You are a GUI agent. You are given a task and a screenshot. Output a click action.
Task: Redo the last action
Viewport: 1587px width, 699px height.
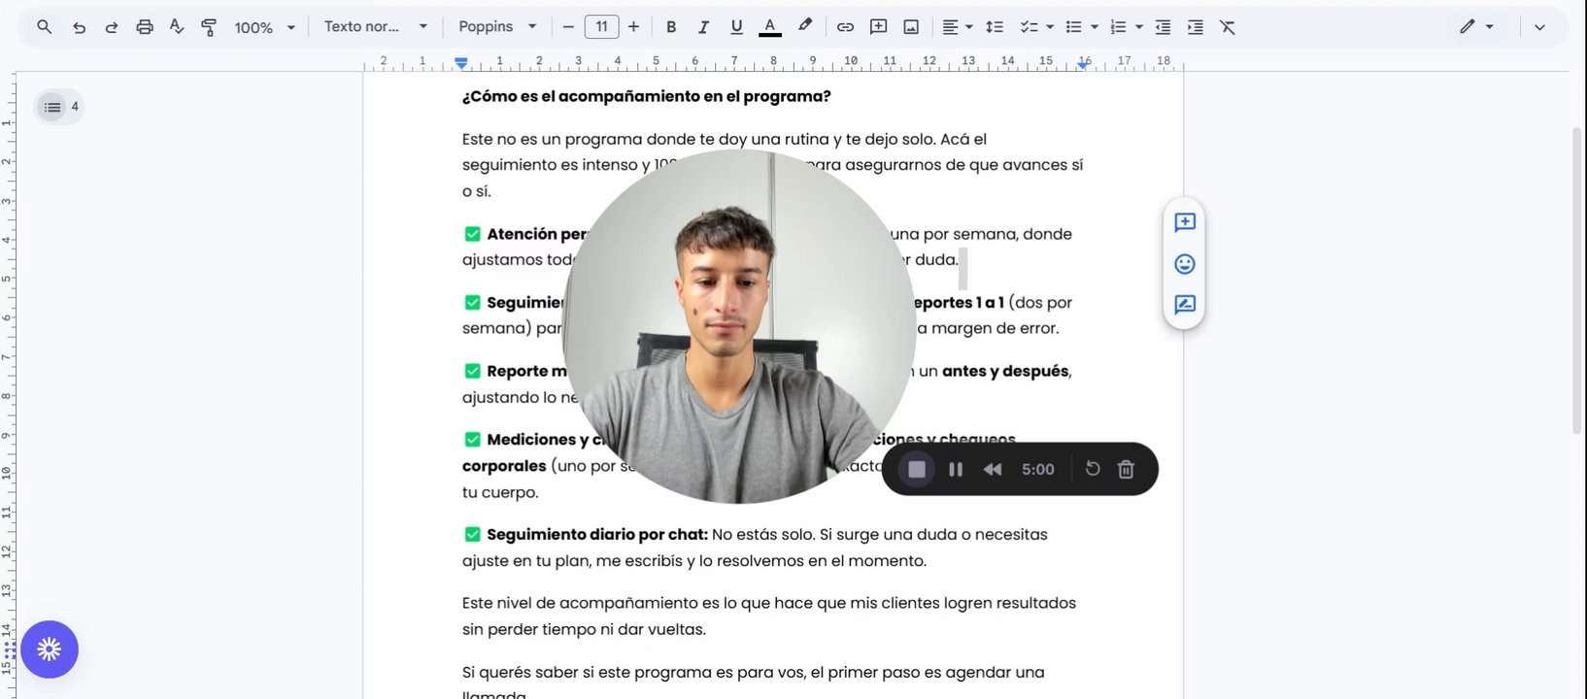[x=112, y=27]
